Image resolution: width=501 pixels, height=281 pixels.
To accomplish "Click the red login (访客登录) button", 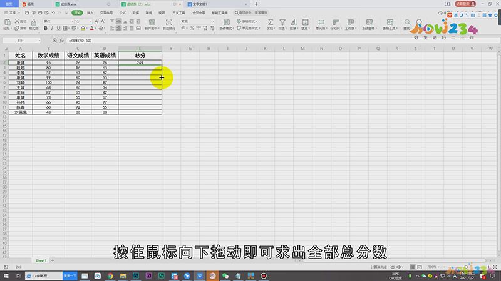I will tap(465, 4).
